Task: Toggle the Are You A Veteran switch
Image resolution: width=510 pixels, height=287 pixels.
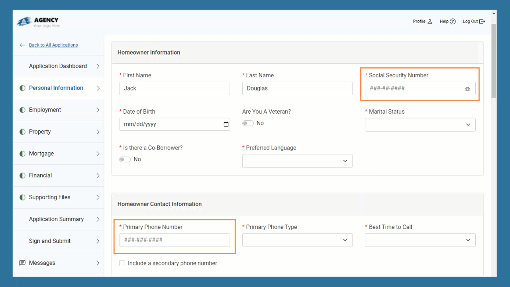Action: point(248,123)
